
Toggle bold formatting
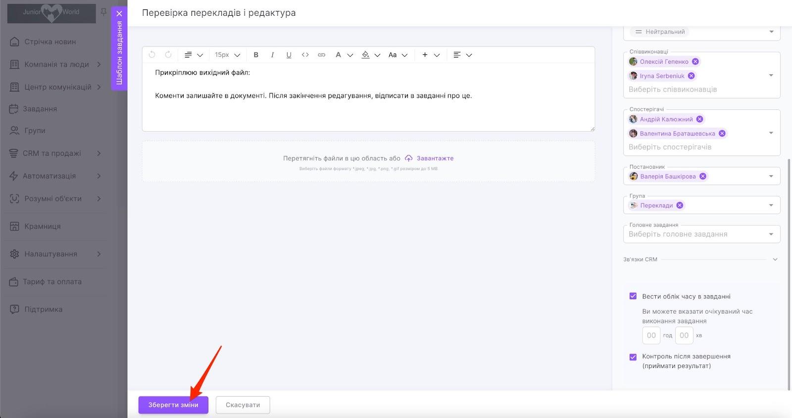click(x=256, y=55)
